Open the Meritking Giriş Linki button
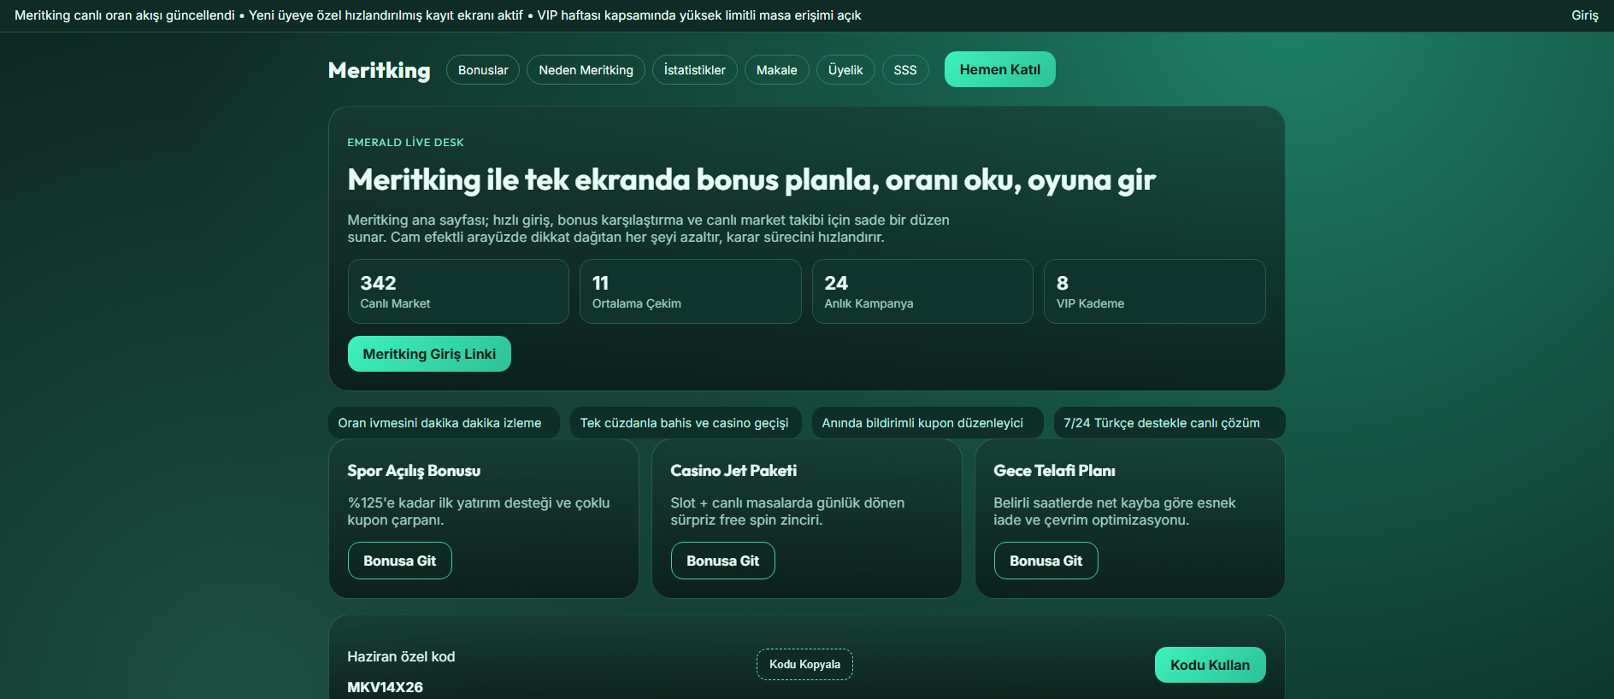This screenshot has height=699, width=1614. pos(429,354)
